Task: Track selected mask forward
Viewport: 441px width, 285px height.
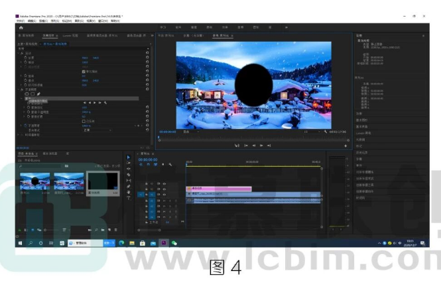Action: (95, 103)
